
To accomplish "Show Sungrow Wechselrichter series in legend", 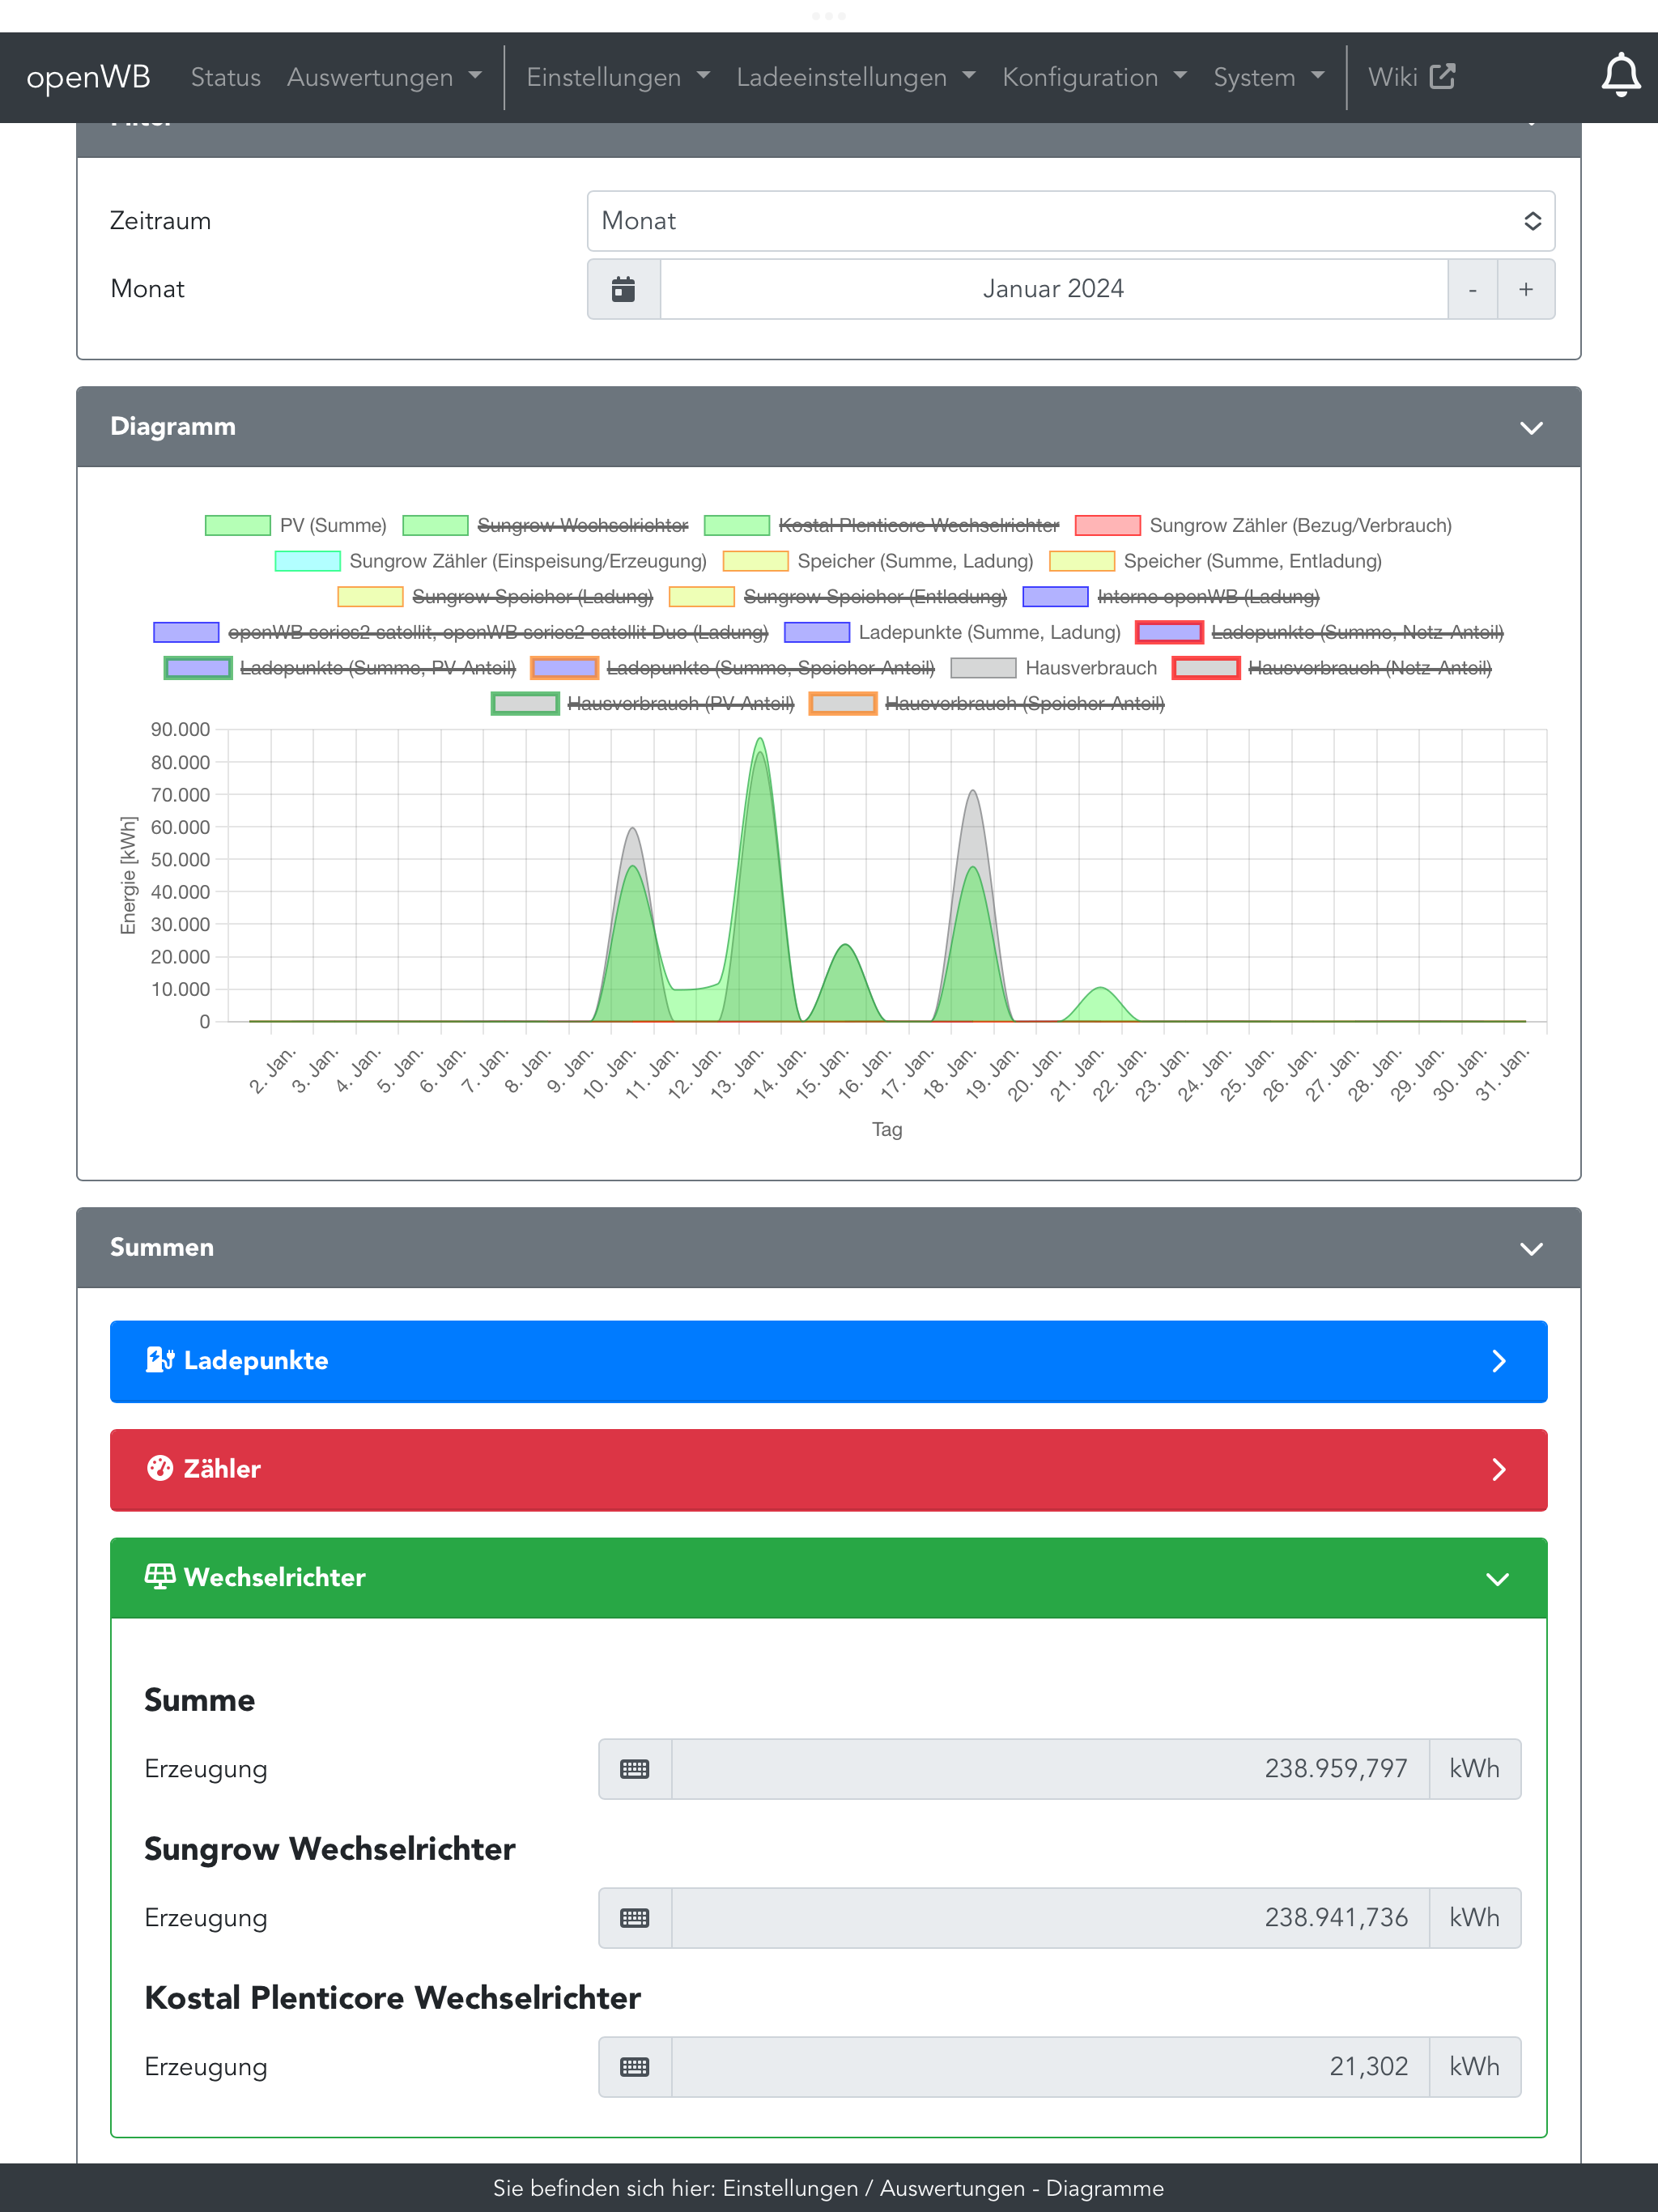I will pyautogui.click(x=582, y=526).
